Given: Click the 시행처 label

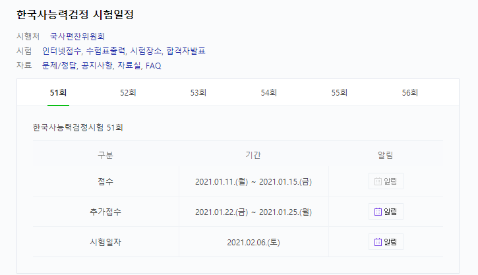Looking at the screenshot, I should [28, 36].
